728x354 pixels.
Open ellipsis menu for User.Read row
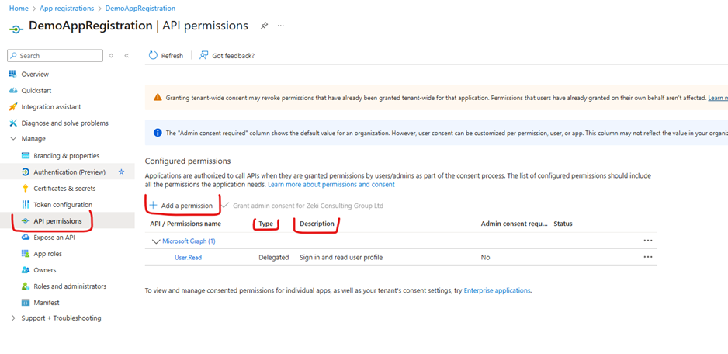[648, 257]
